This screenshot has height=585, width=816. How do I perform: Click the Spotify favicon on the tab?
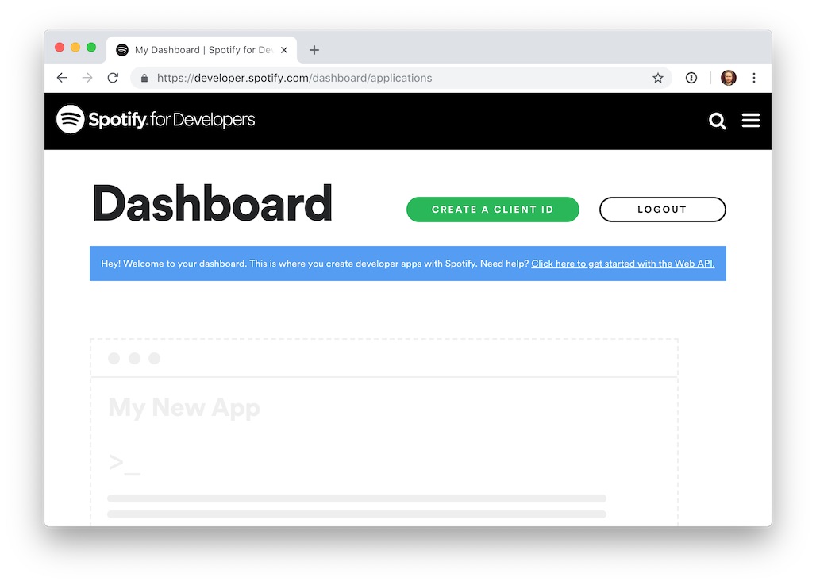pos(122,50)
